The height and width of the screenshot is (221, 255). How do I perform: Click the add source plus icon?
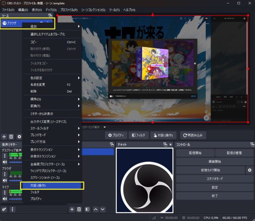coord(4,137)
